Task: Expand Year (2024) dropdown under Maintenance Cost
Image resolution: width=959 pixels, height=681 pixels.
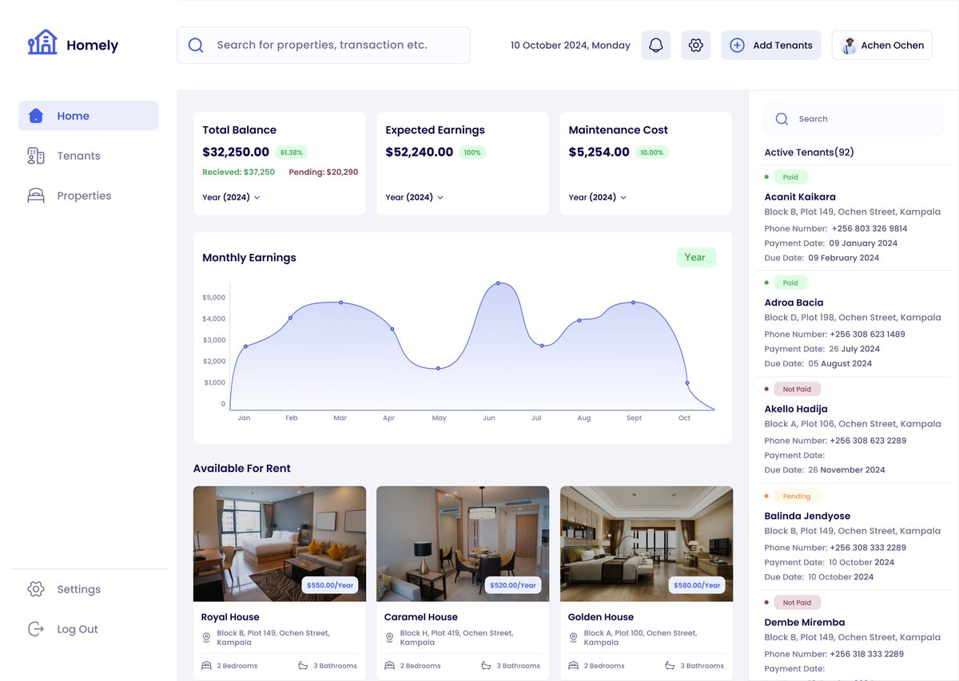Action: (x=598, y=197)
